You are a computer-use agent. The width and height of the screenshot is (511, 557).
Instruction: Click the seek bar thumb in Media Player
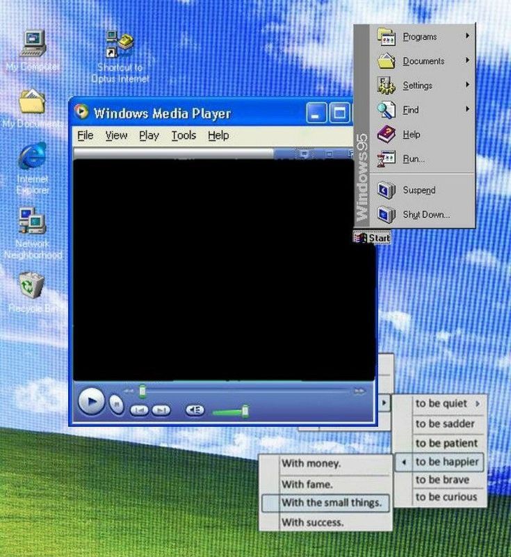[x=143, y=391]
